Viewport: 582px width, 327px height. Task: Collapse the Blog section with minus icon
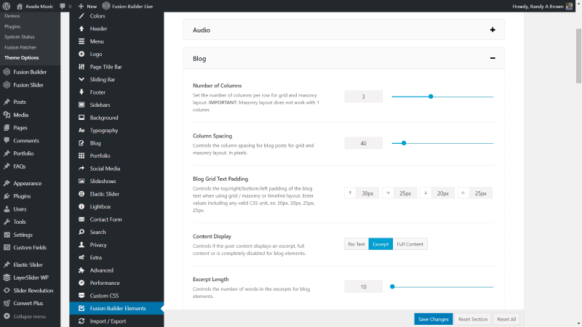[493, 58]
